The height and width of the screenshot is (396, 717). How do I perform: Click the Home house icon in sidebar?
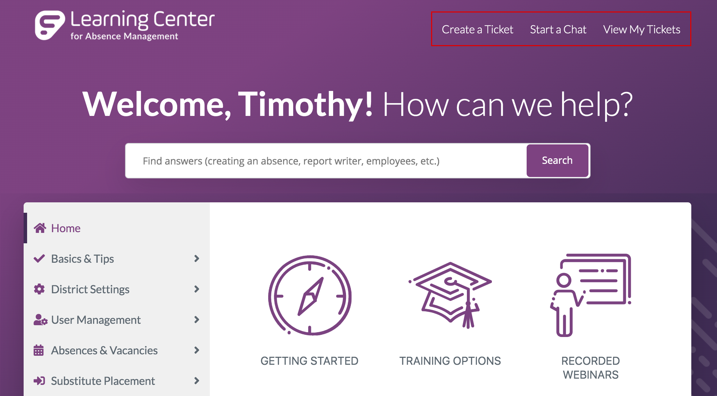point(40,228)
